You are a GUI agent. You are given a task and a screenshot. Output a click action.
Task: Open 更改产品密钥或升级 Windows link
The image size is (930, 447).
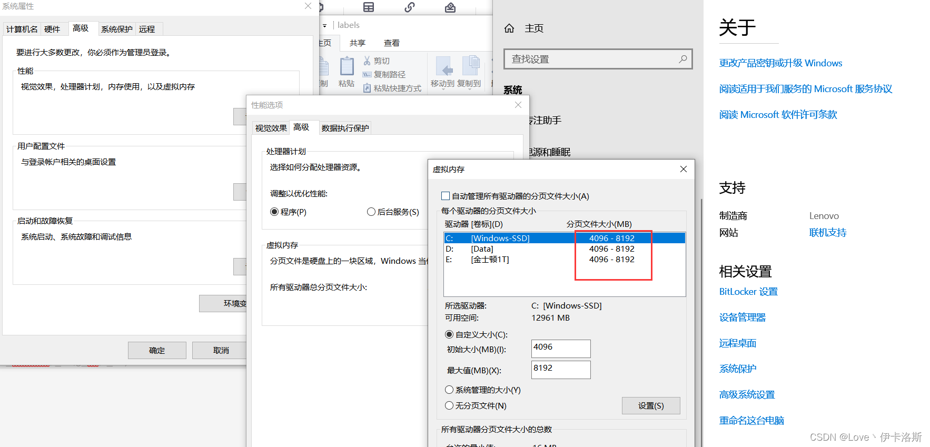pos(780,63)
